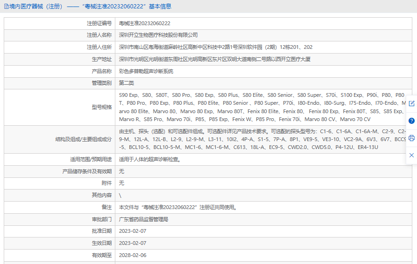Click the 其他内容 label
The image size is (417, 264).
[102, 195]
